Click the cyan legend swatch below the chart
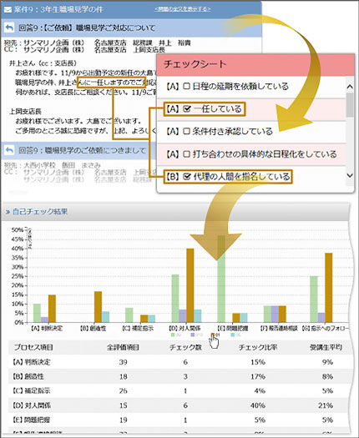359x438 pixels. 233,335
